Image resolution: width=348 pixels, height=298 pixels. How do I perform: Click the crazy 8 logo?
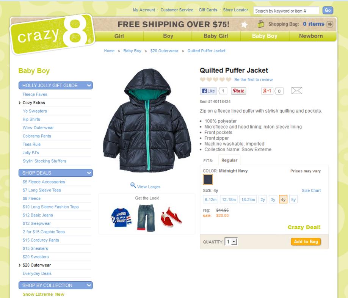click(x=52, y=34)
